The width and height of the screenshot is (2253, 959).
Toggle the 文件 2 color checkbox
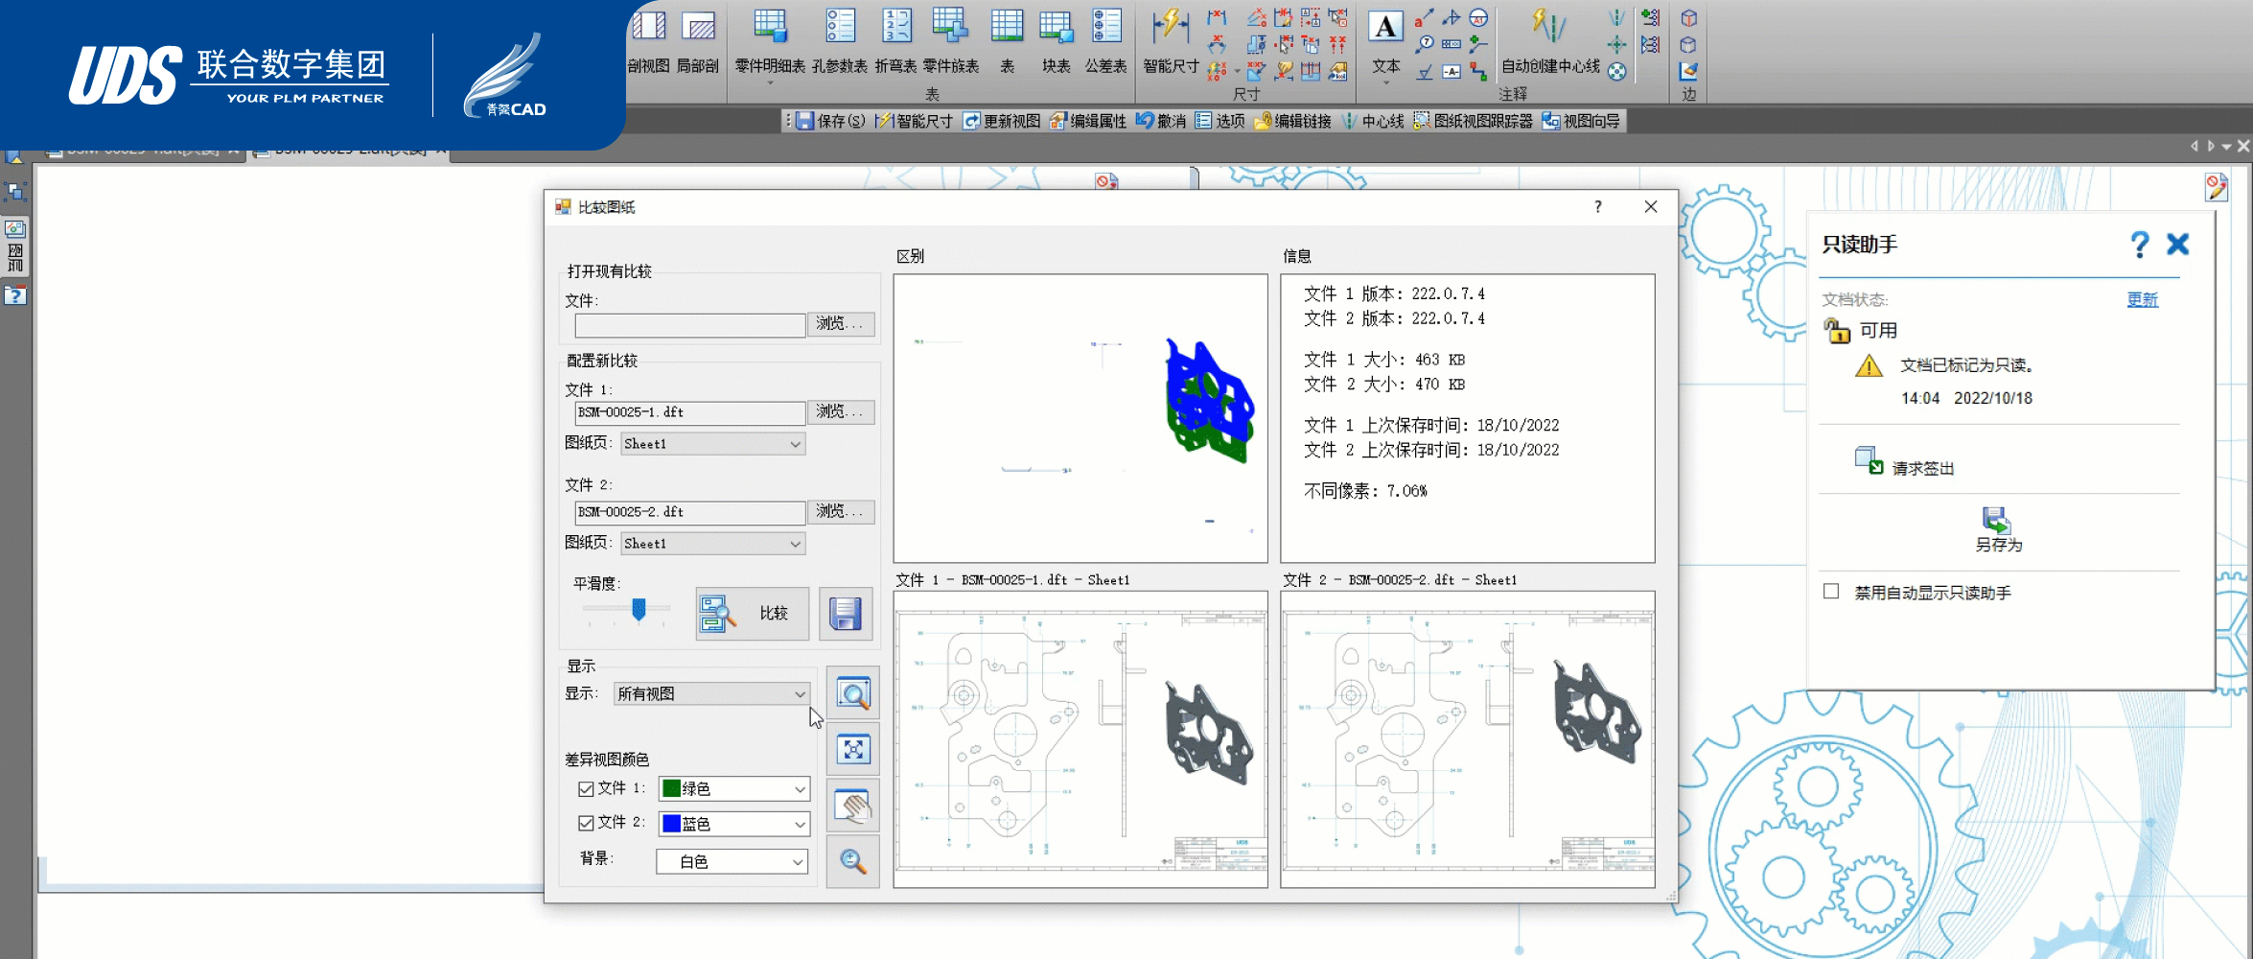[586, 824]
